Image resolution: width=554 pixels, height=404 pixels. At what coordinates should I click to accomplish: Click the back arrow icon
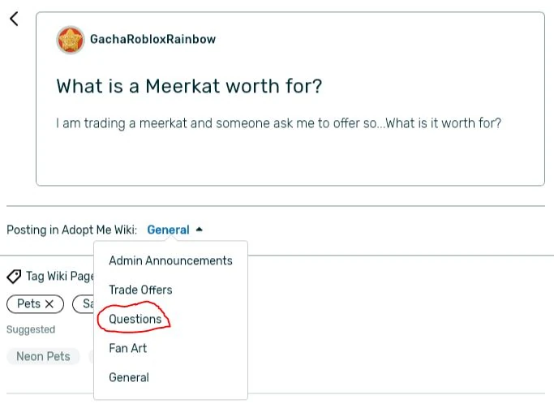(x=14, y=19)
